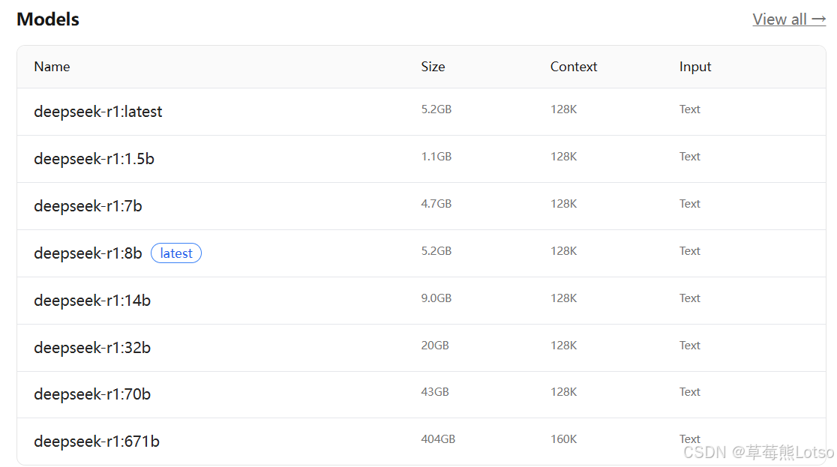Open the deepseek-r1:7b model

pyautogui.click(x=88, y=206)
